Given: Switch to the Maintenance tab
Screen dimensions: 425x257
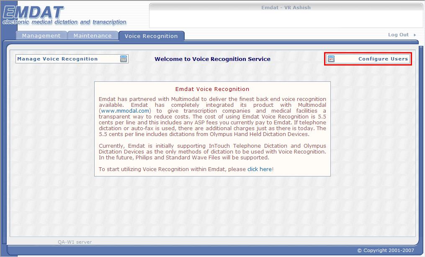Looking at the screenshot, I should point(93,36).
